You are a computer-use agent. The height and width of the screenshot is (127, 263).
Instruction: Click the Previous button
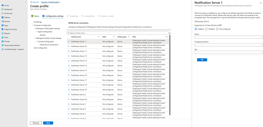click(36, 123)
